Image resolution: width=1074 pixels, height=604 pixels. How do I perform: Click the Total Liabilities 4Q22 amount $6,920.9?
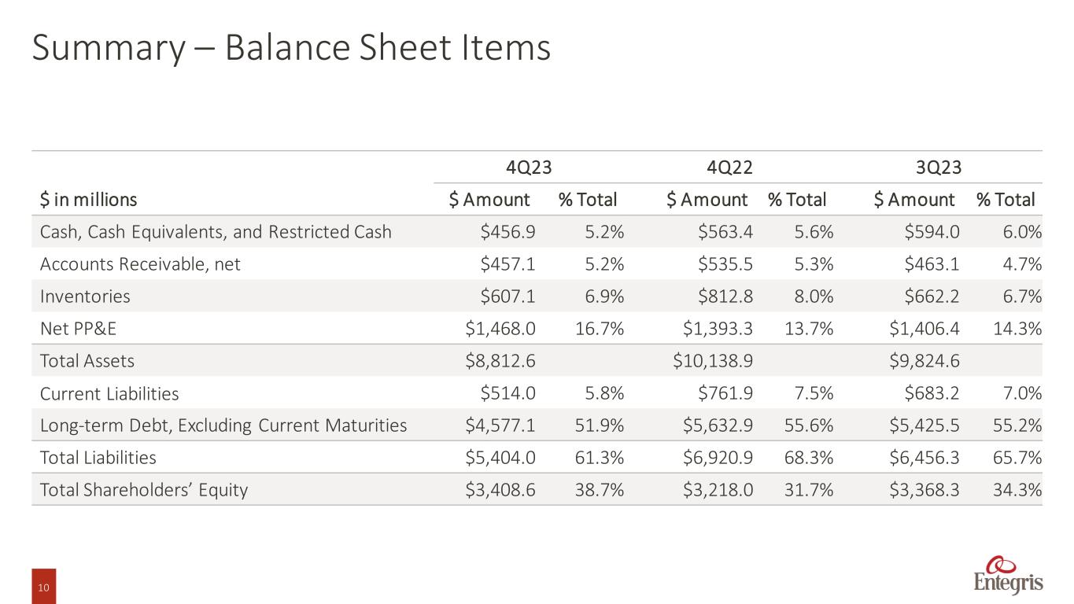point(714,458)
